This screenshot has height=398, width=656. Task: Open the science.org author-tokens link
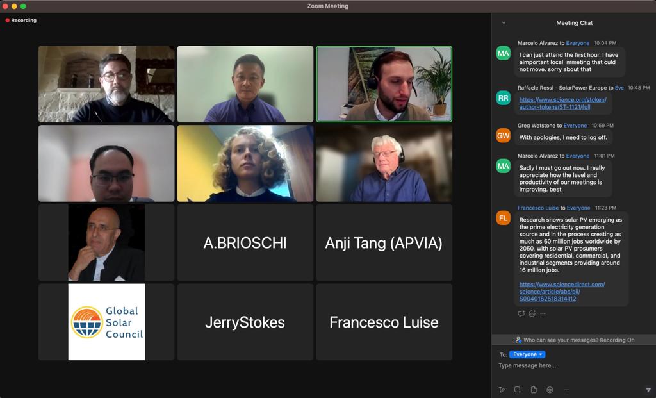(562, 103)
